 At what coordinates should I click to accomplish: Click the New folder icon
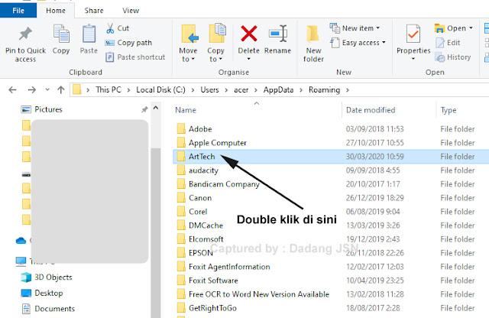tap(313, 34)
